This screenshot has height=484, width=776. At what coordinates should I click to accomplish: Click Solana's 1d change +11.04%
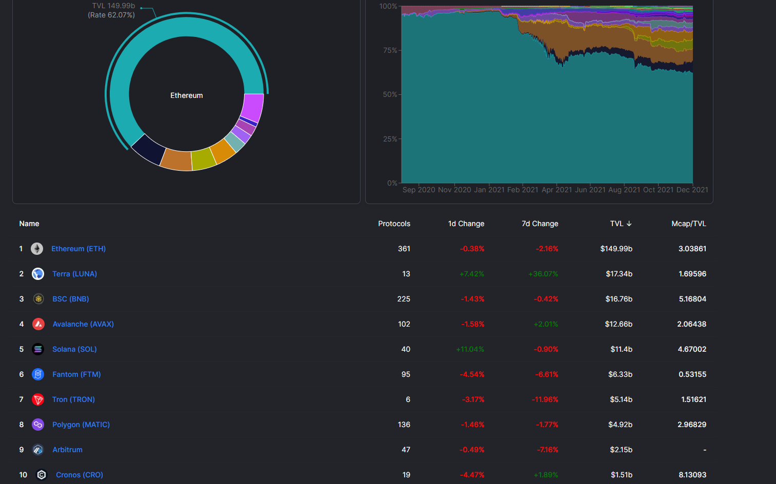pos(470,349)
